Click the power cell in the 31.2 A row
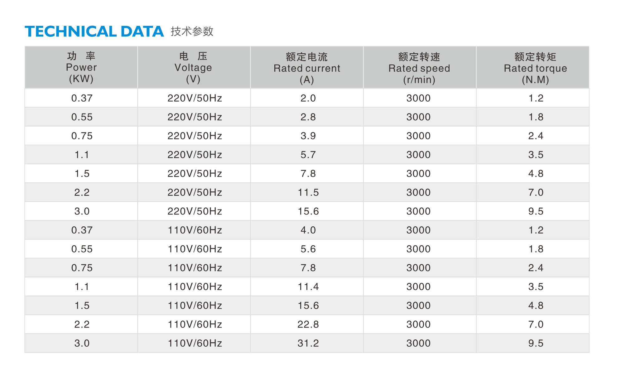 tap(81, 343)
